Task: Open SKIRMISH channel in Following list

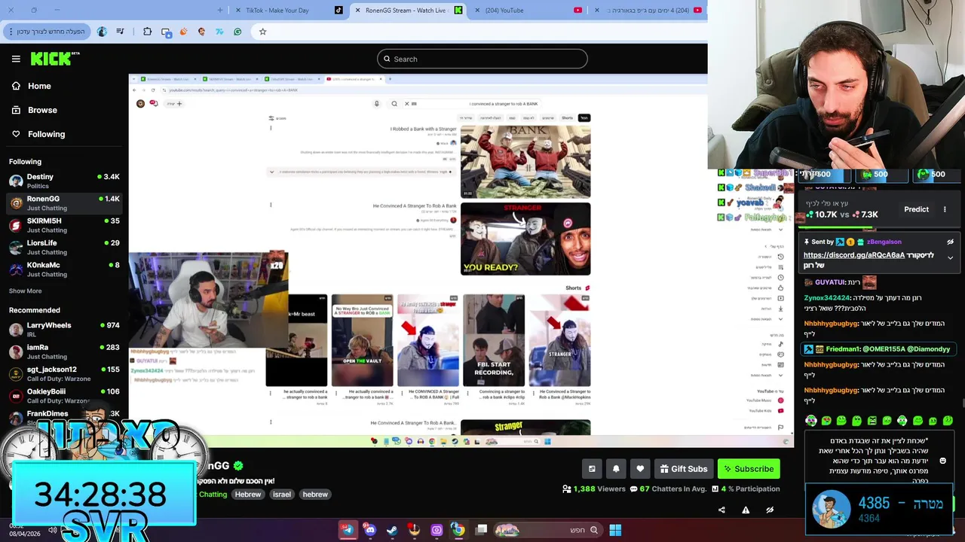Action: pos(64,225)
